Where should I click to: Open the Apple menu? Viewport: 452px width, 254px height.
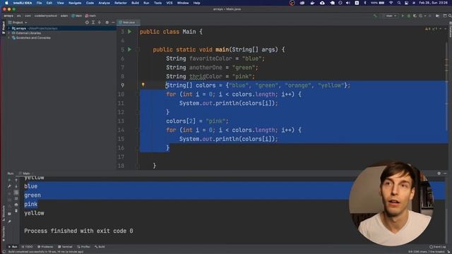pos(6,3)
